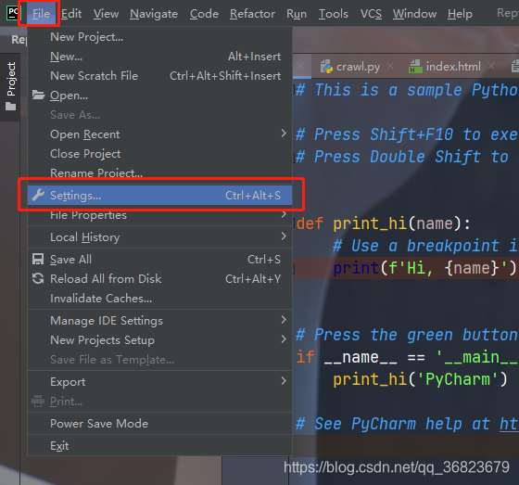Select Close Project
This screenshot has width=519, height=485.
159,154
